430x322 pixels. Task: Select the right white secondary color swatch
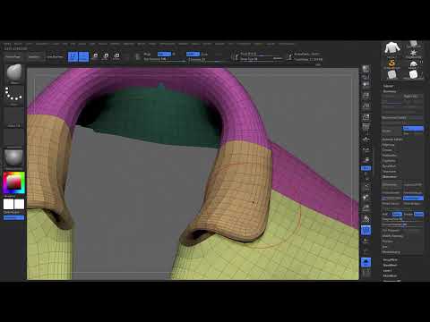(x=19, y=204)
